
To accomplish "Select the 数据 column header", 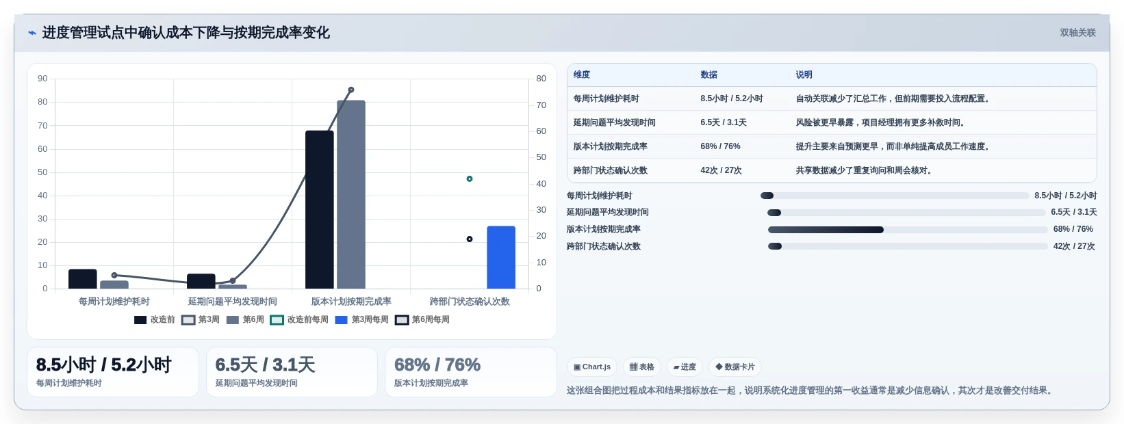I will click(x=709, y=75).
